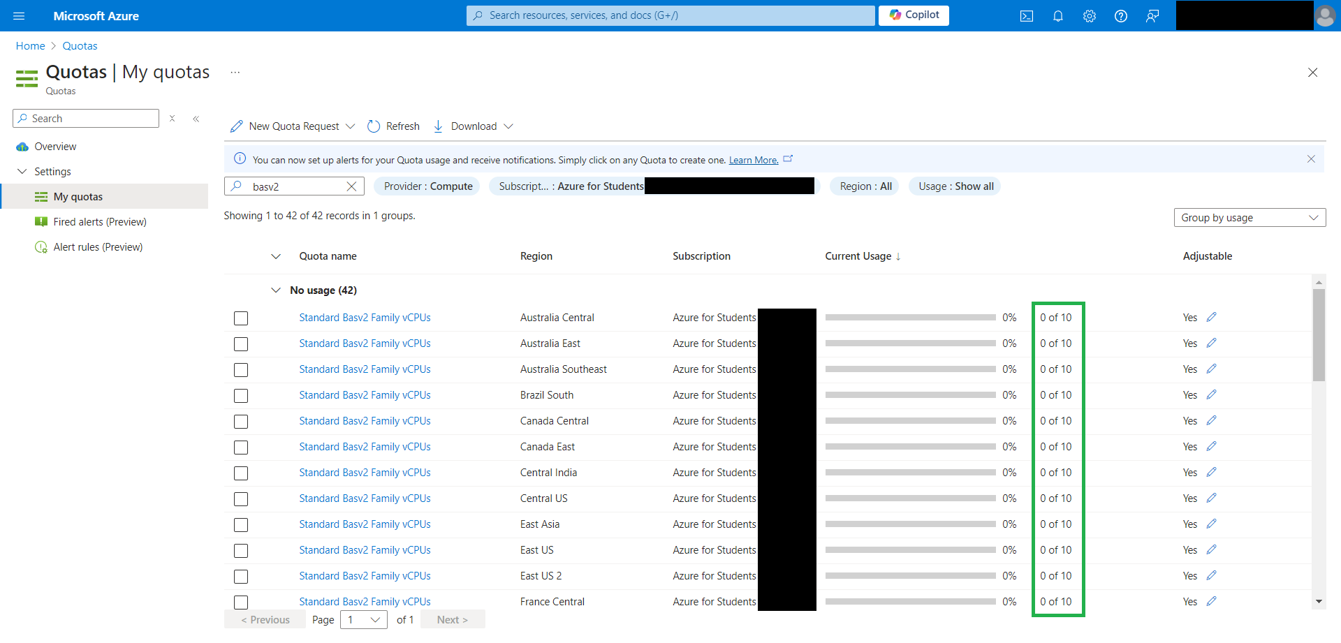Viewport: 1341px width, 643px height.
Task: Open the Usage : Show all filter
Action: (x=955, y=186)
